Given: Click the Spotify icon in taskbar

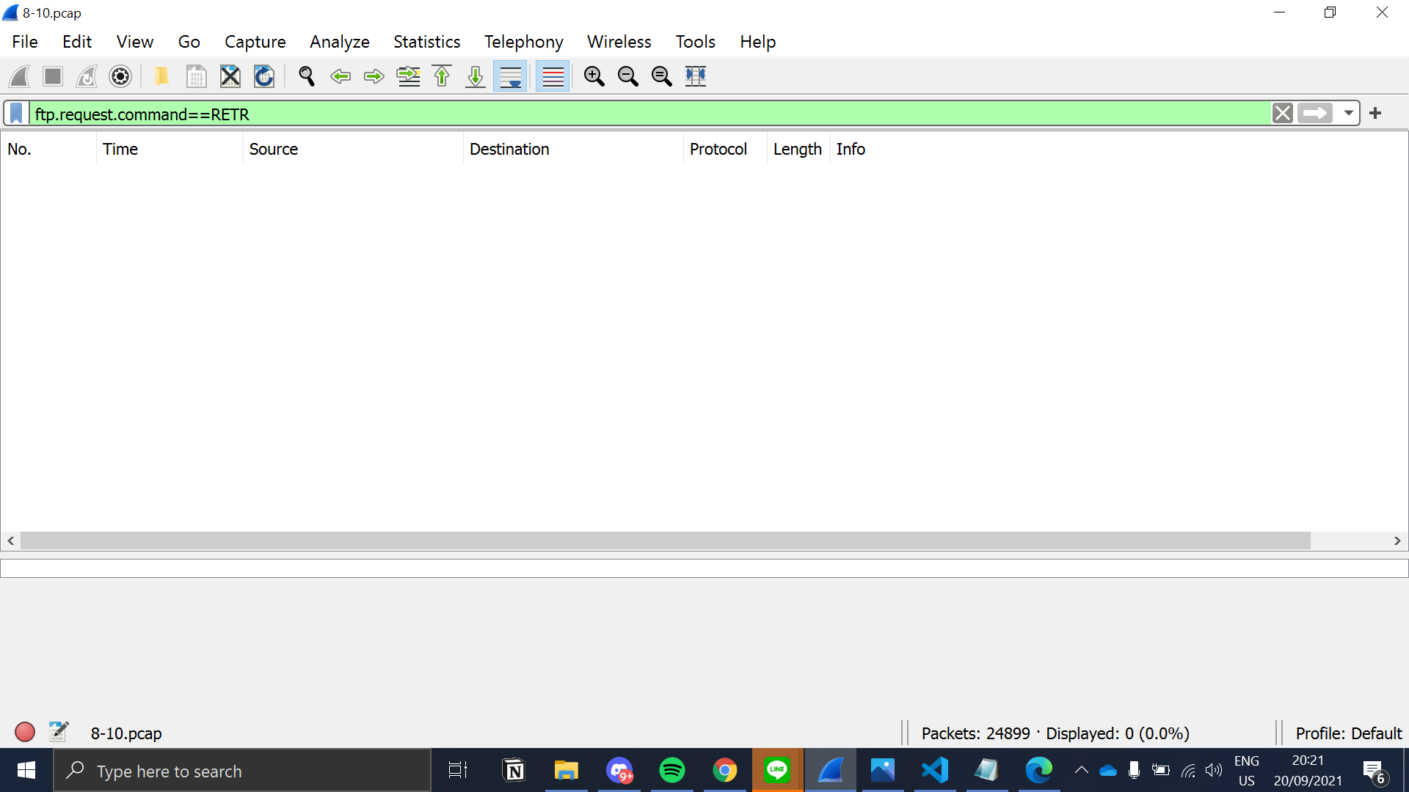Looking at the screenshot, I should [x=671, y=771].
